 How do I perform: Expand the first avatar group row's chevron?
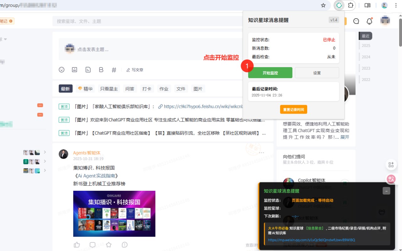45,152
